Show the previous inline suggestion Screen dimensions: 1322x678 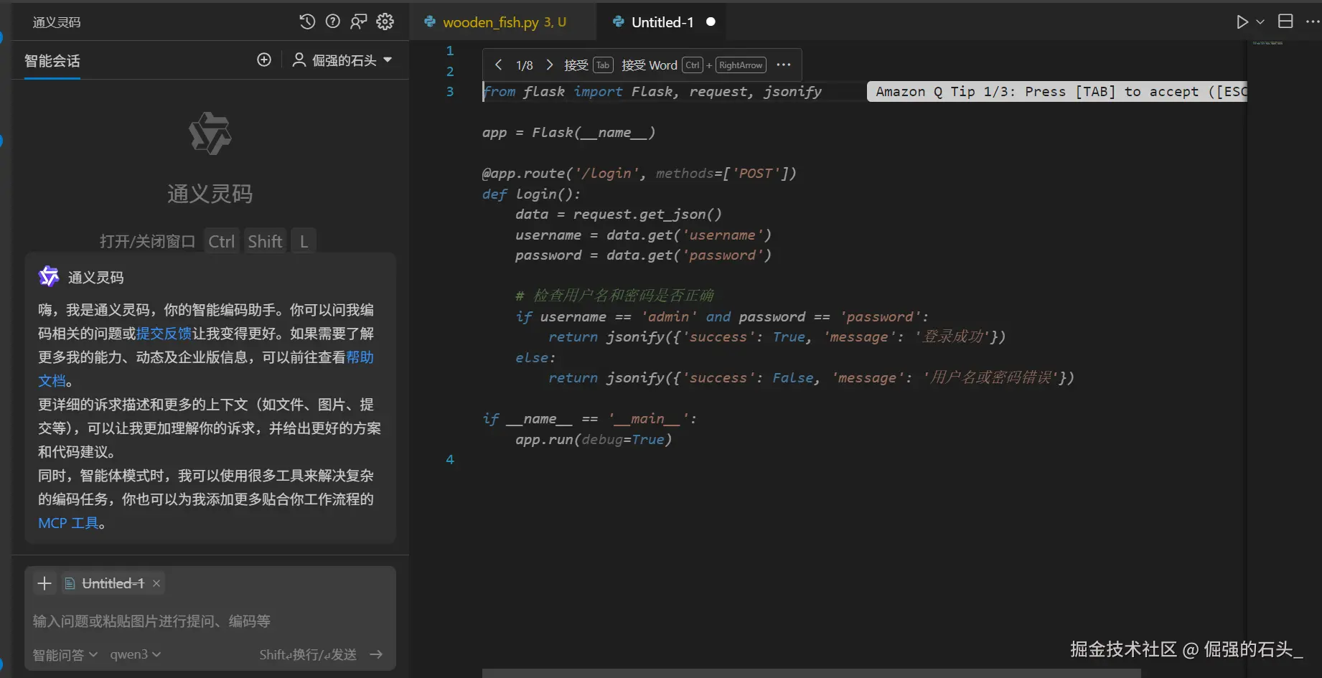point(498,65)
